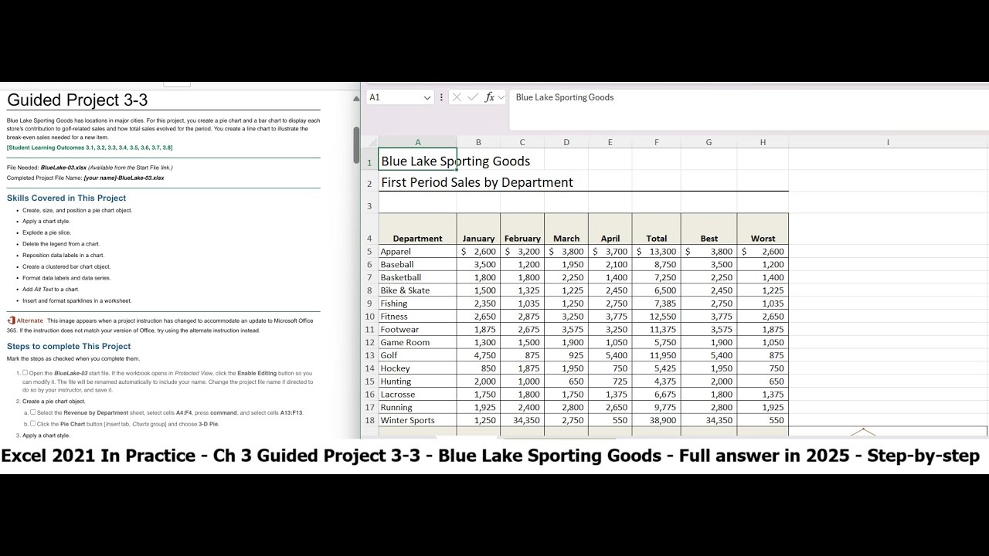Click the Enter checkmark icon in formula bar

(x=473, y=97)
